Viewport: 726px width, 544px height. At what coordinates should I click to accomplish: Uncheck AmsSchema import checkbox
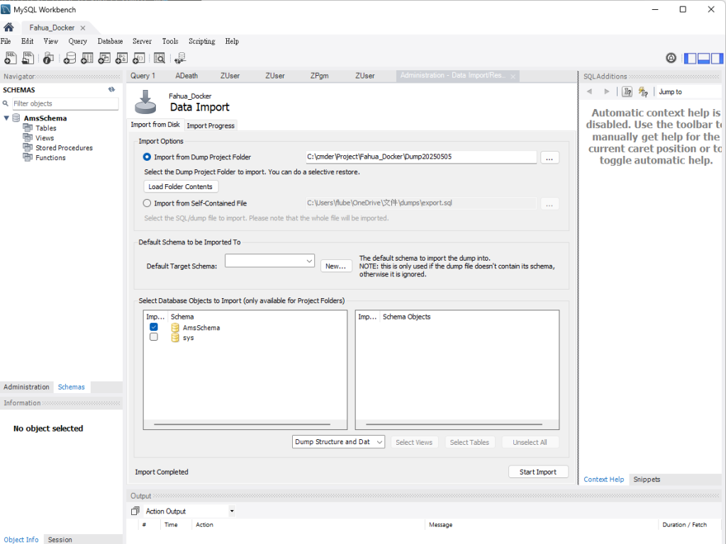(x=154, y=327)
